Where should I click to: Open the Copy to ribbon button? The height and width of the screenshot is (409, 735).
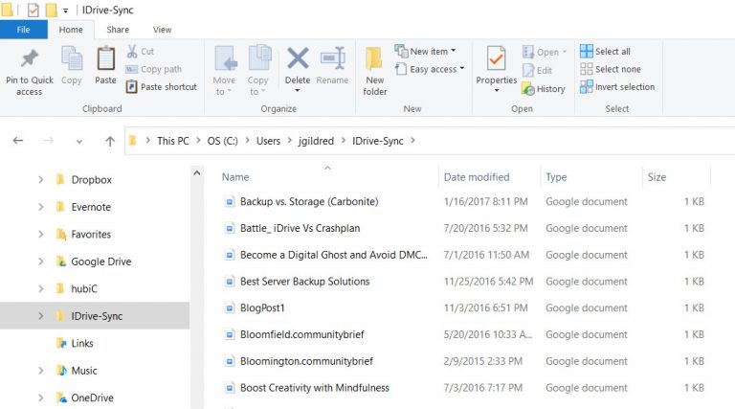coord(258,70)
